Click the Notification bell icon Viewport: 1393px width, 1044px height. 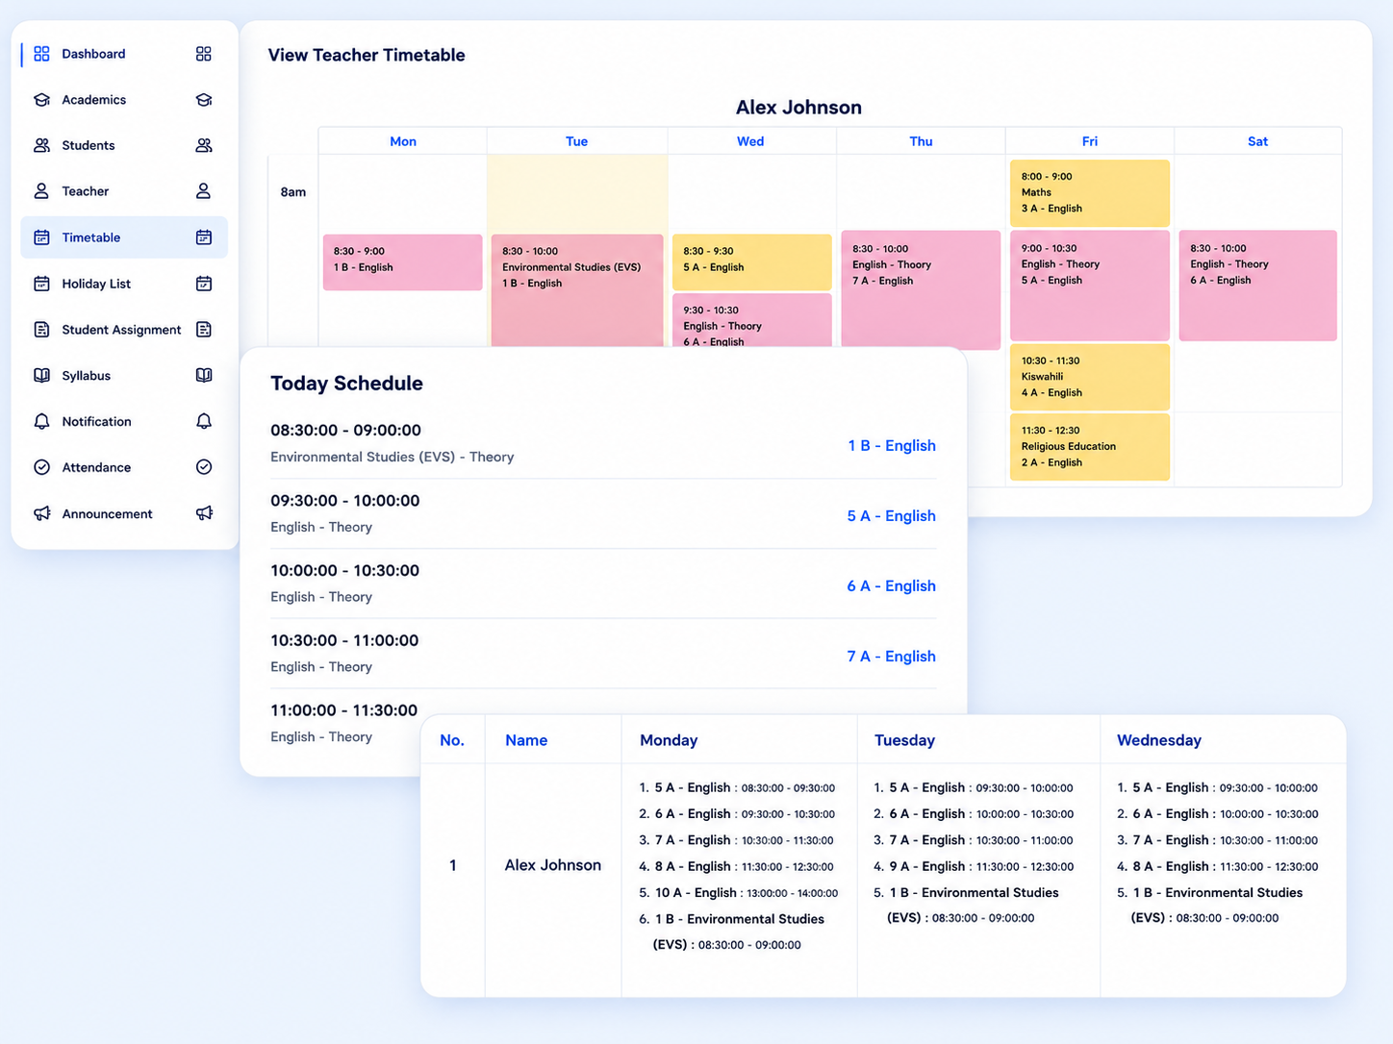click(x=41, y=421)
